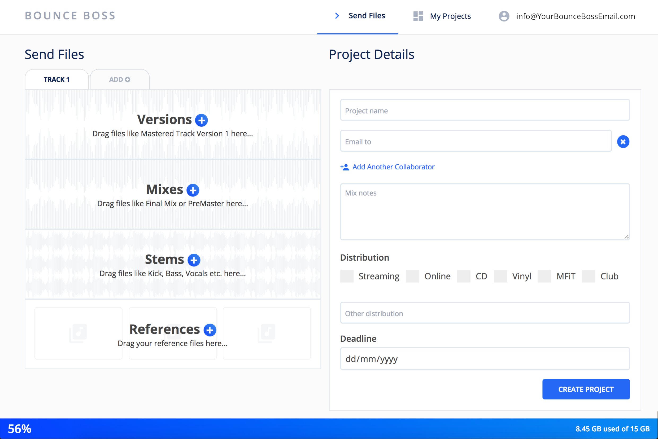Toggle the CD distribution checkbox

[464, 276]
